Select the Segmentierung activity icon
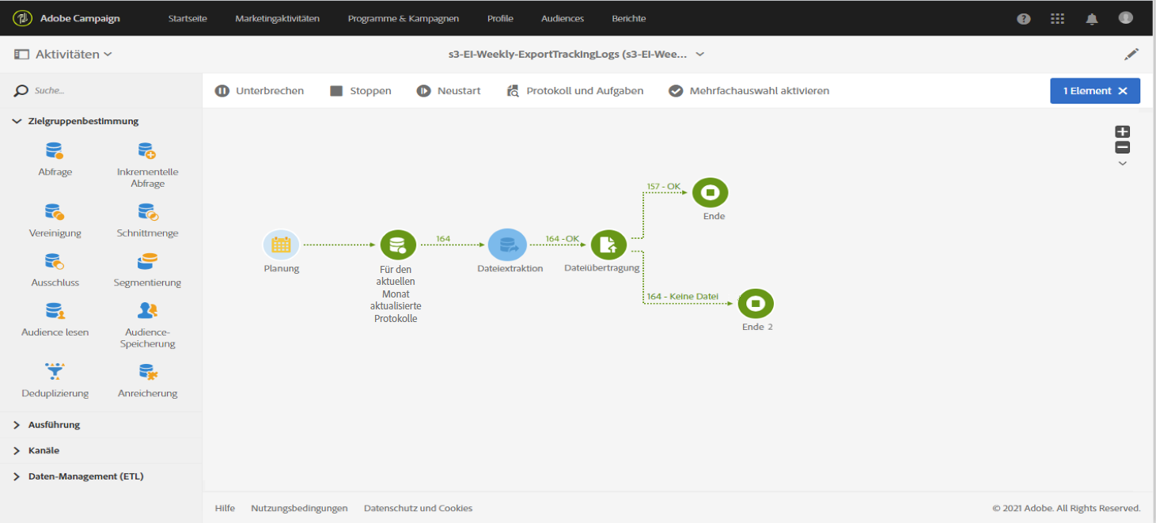1156x523 pixels. 147,261
